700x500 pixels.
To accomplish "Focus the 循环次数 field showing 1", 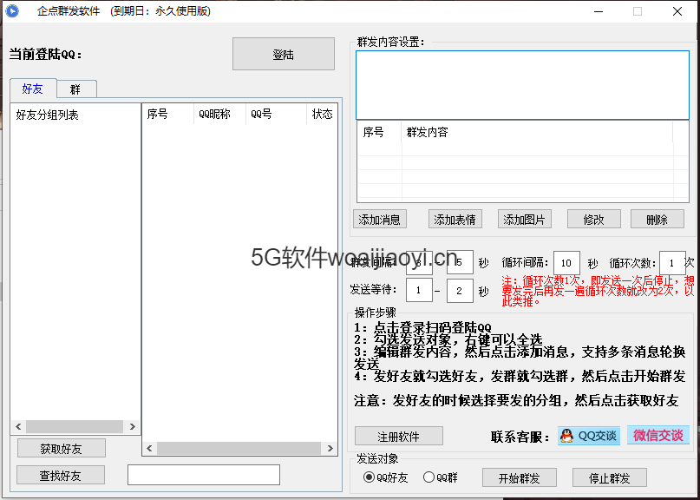I will coord(672,263).
